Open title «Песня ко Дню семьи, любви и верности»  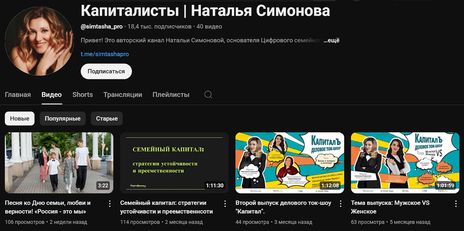coord(48,207)
